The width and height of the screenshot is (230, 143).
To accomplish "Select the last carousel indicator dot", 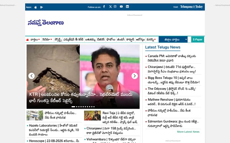I will point(94,107).
